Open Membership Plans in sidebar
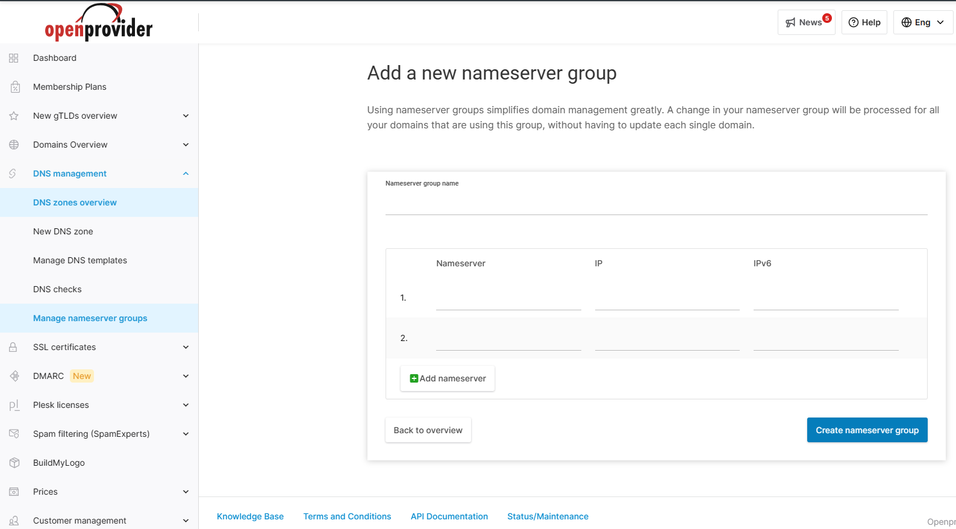956x529 pixels. point(99,87)
